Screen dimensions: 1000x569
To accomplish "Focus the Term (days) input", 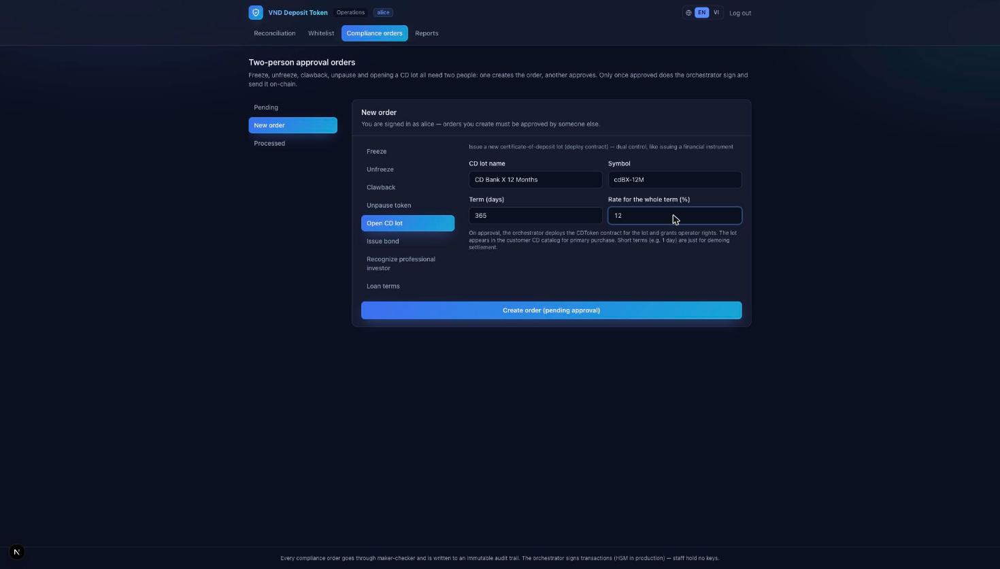I will pos(535,215).
